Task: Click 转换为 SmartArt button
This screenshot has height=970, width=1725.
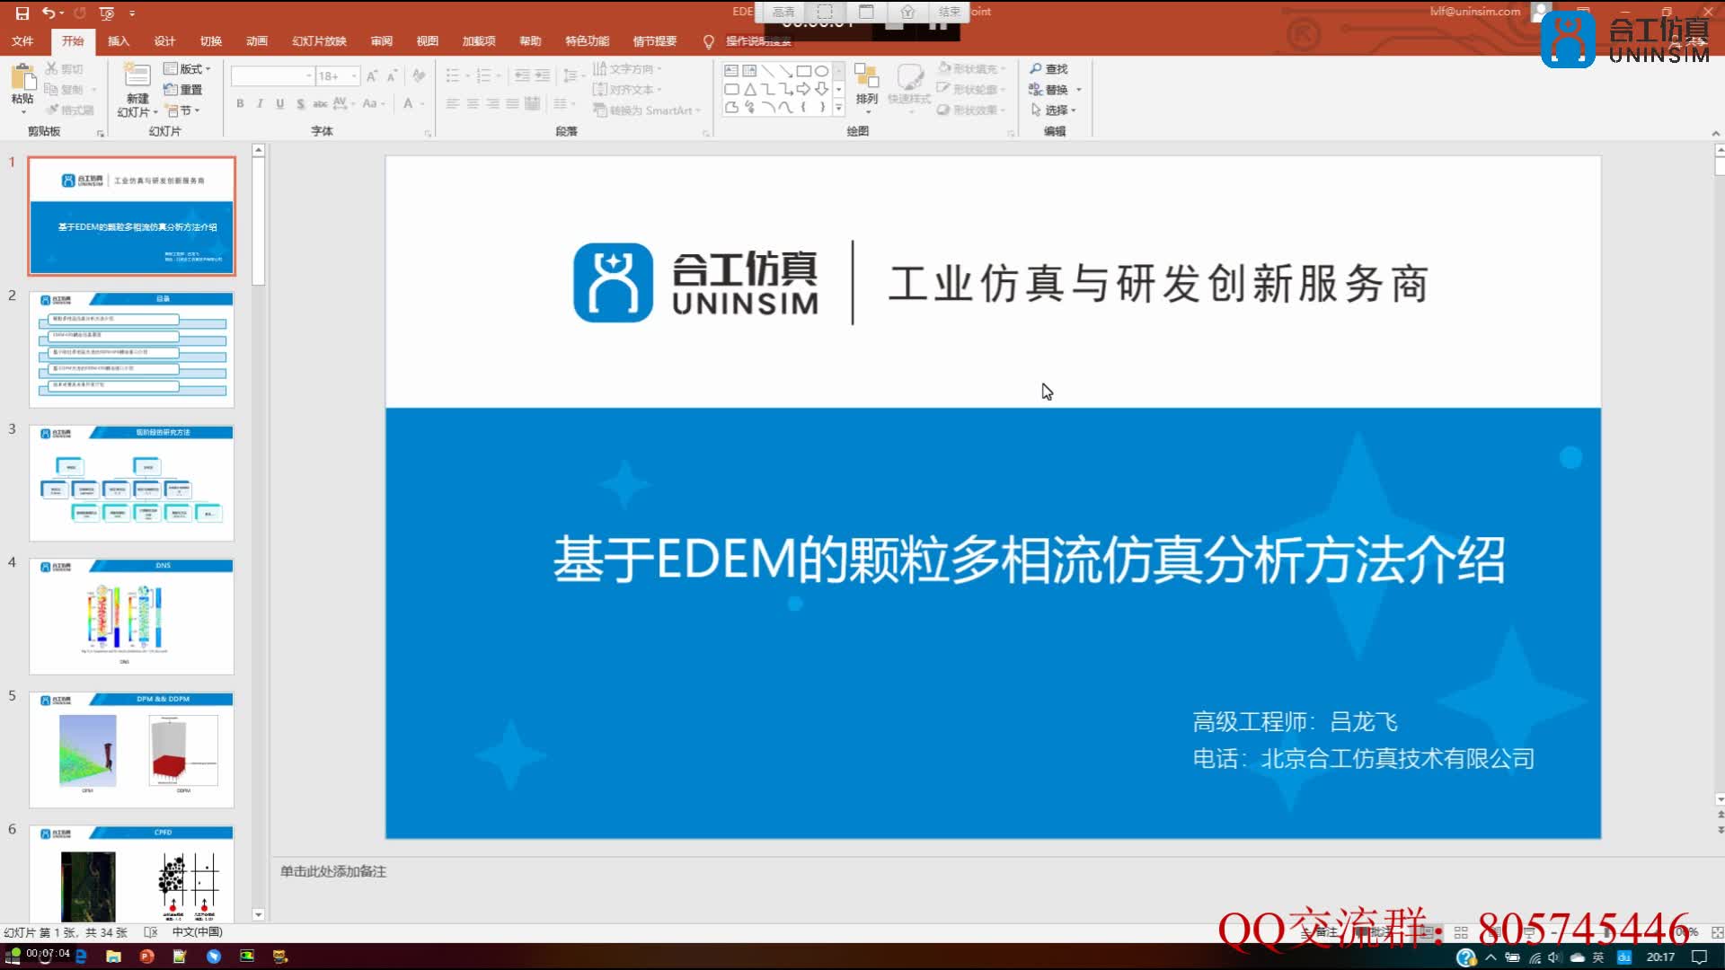Action: (x=646, y=110)
